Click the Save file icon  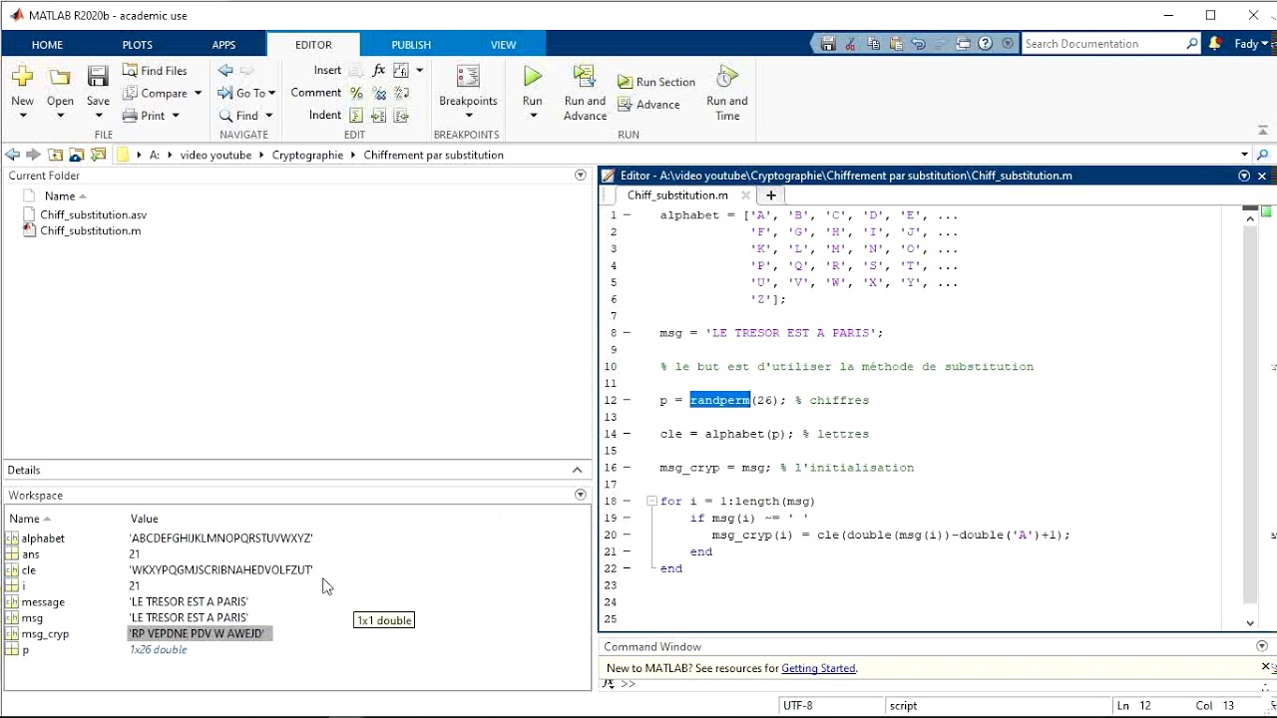tap(98, 77)
